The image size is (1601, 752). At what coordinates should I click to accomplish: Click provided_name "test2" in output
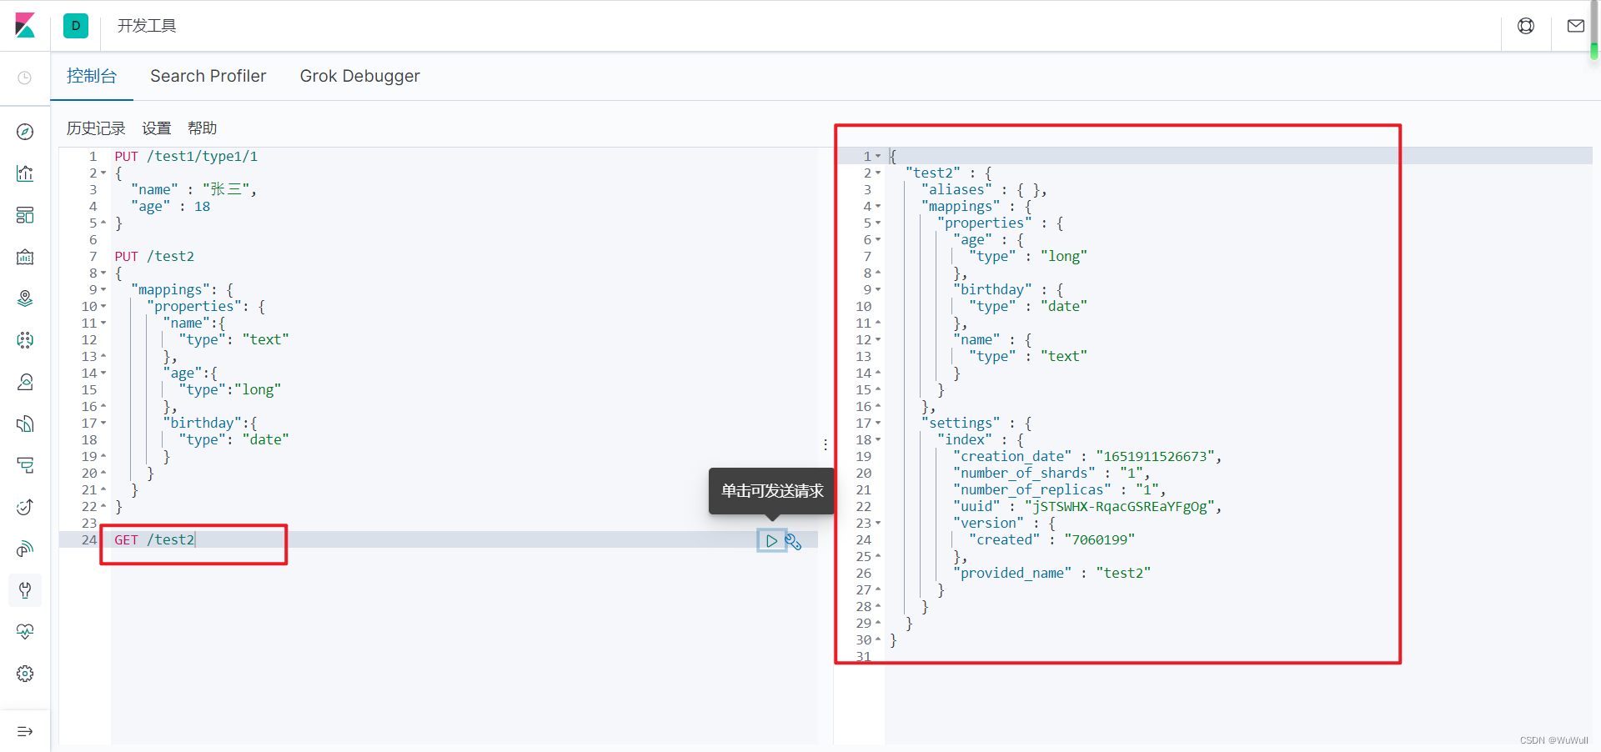tap(1051, 574)
